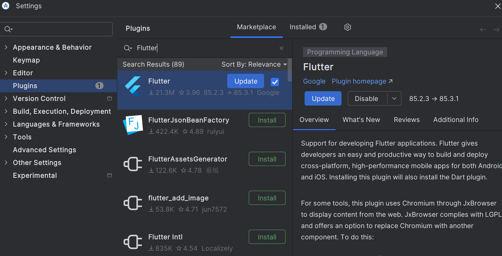This screenshot has width=502, height=256.
Task: Click the settings search magnifier icon
Action: coord(8,29)
